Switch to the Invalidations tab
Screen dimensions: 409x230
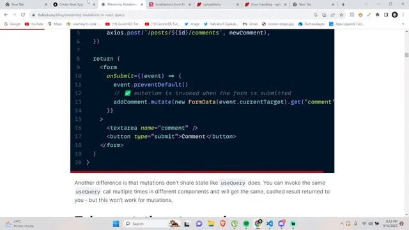tap(170, 4)
